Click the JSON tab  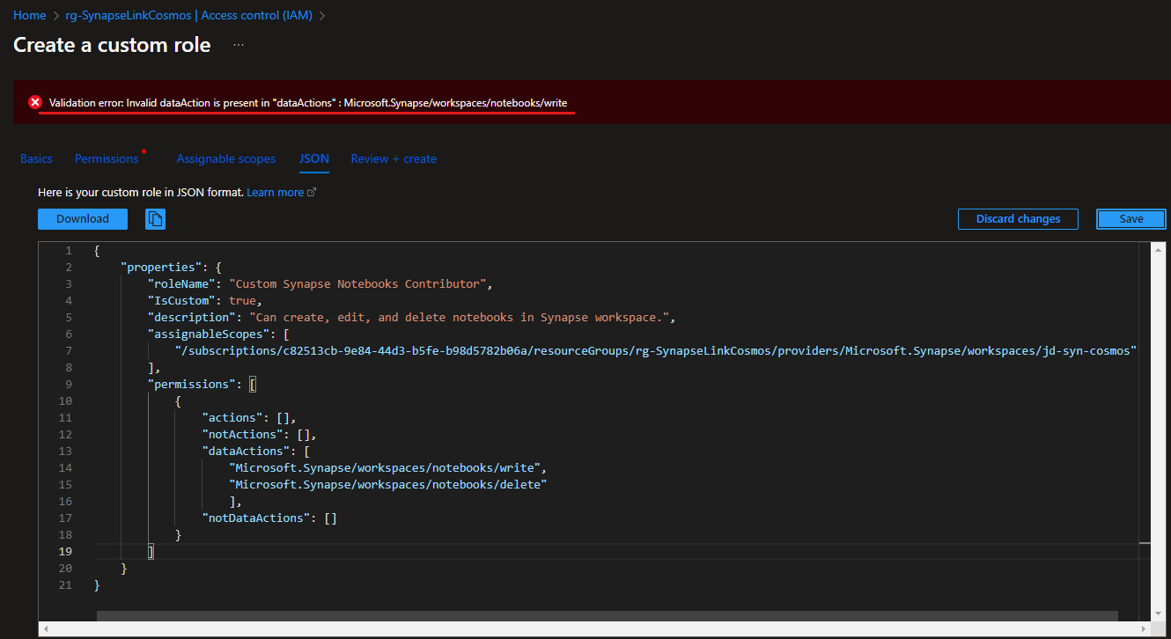[314, 158]
